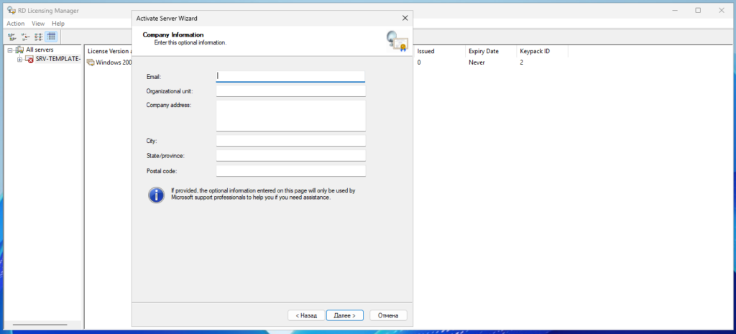Collapse the All servers tree node
This screenshot has width=736, height=334.
point(9,50)
